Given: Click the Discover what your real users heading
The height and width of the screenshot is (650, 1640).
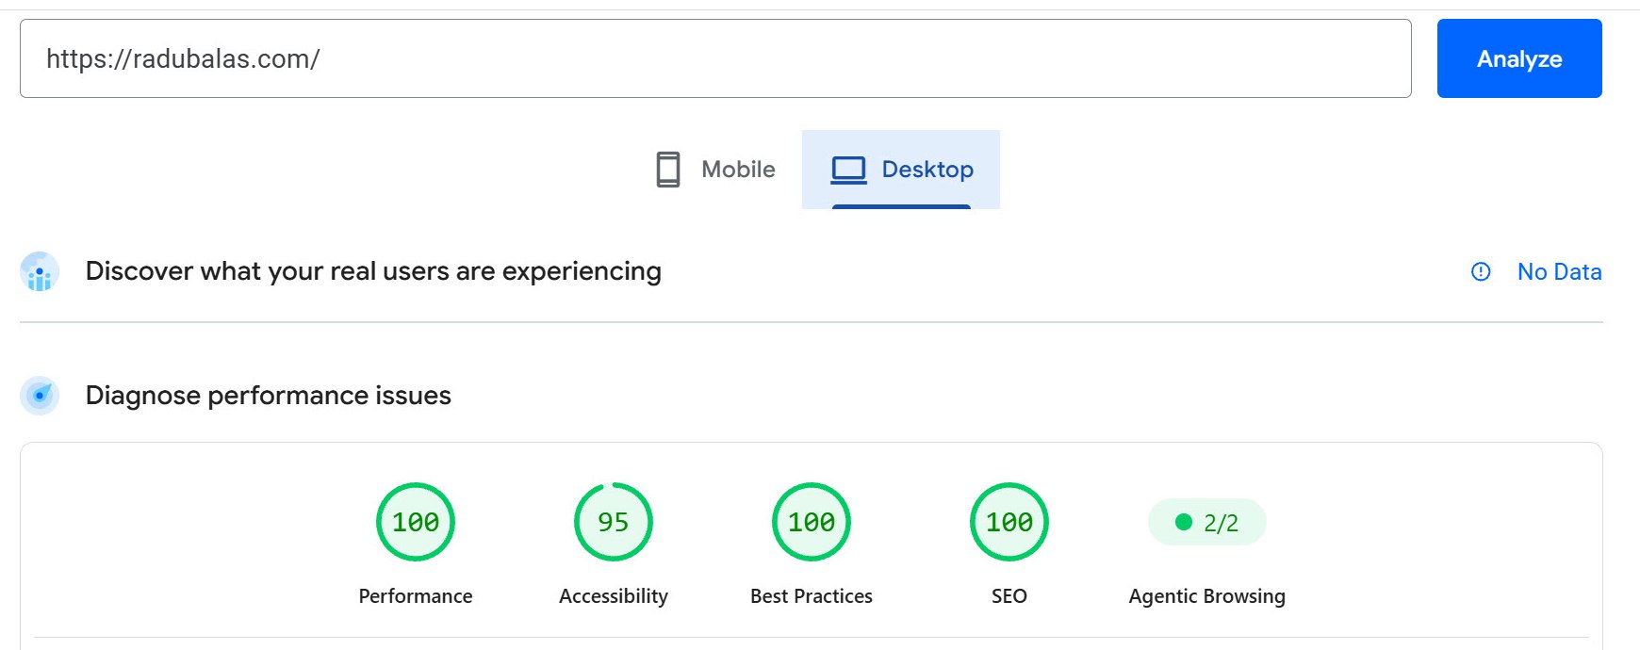Looking at the screenshot, I should coord(373,271).
